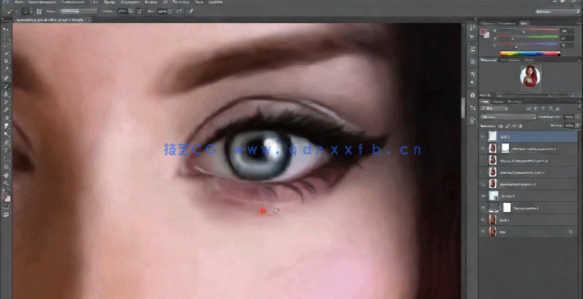Select the Move tool

point(7,29)
